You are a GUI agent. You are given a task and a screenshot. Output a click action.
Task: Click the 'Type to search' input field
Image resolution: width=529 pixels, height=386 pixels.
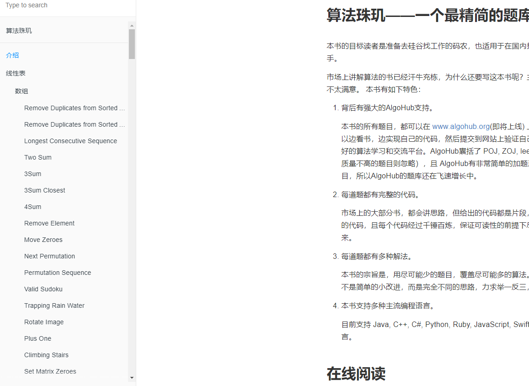pos(68,5)
